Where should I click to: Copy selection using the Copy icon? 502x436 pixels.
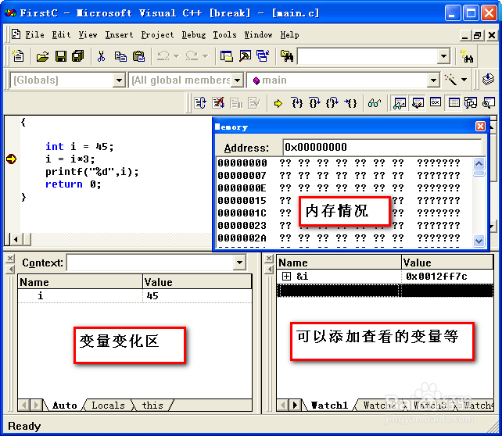[120, 56]
